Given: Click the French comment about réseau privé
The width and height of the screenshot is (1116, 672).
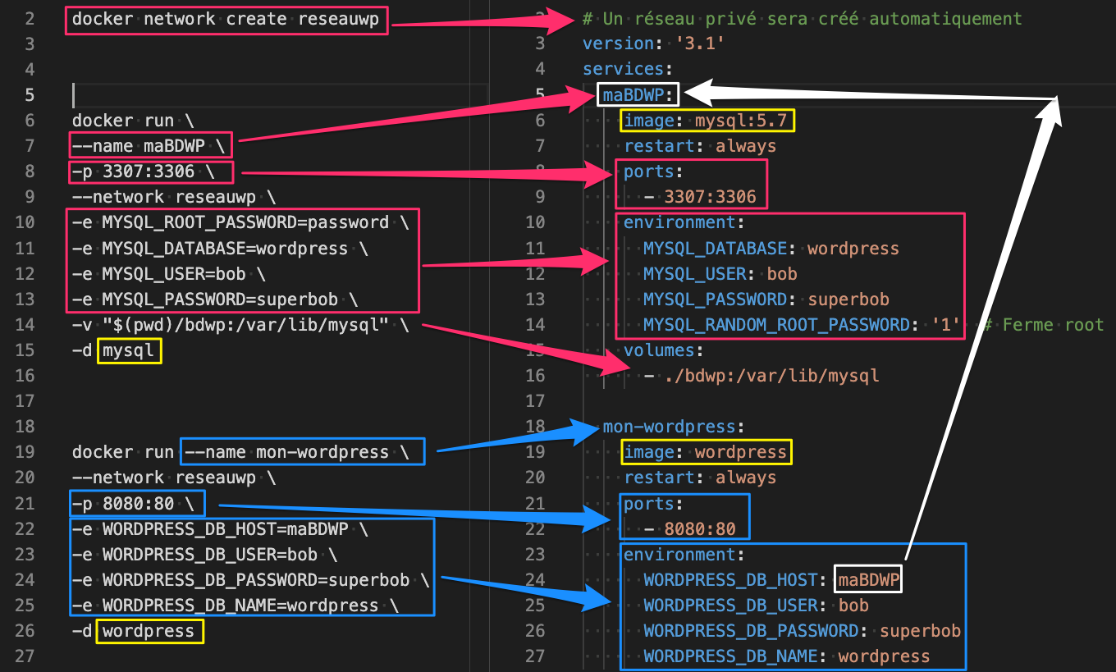Looking at the screenshot, I should [x=802, y=18].
